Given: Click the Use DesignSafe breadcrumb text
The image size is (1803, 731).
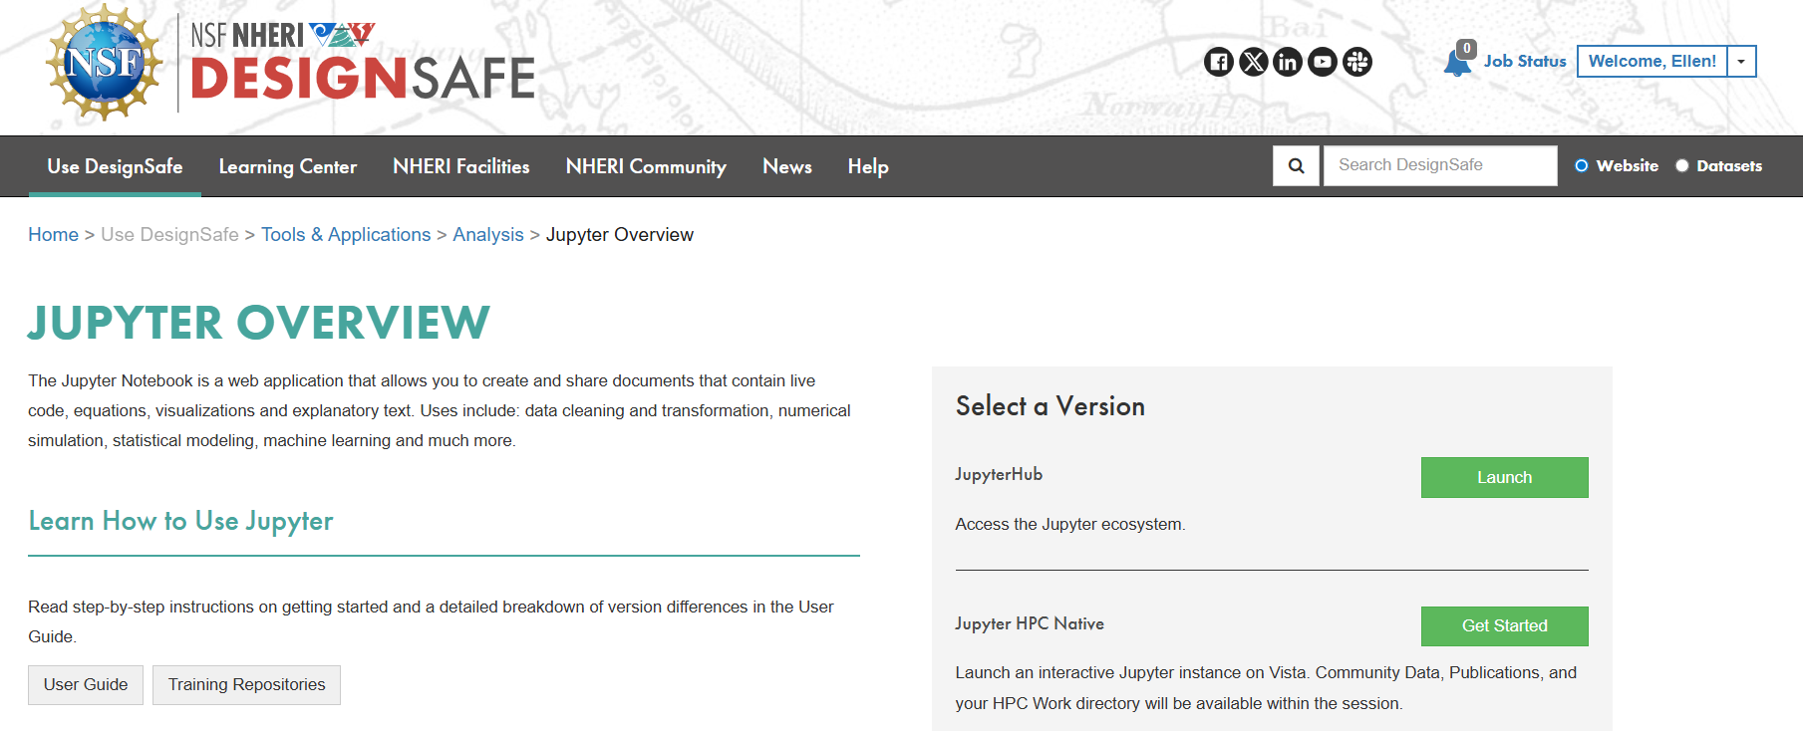Looking at the screenshot, I should point(169,235).
